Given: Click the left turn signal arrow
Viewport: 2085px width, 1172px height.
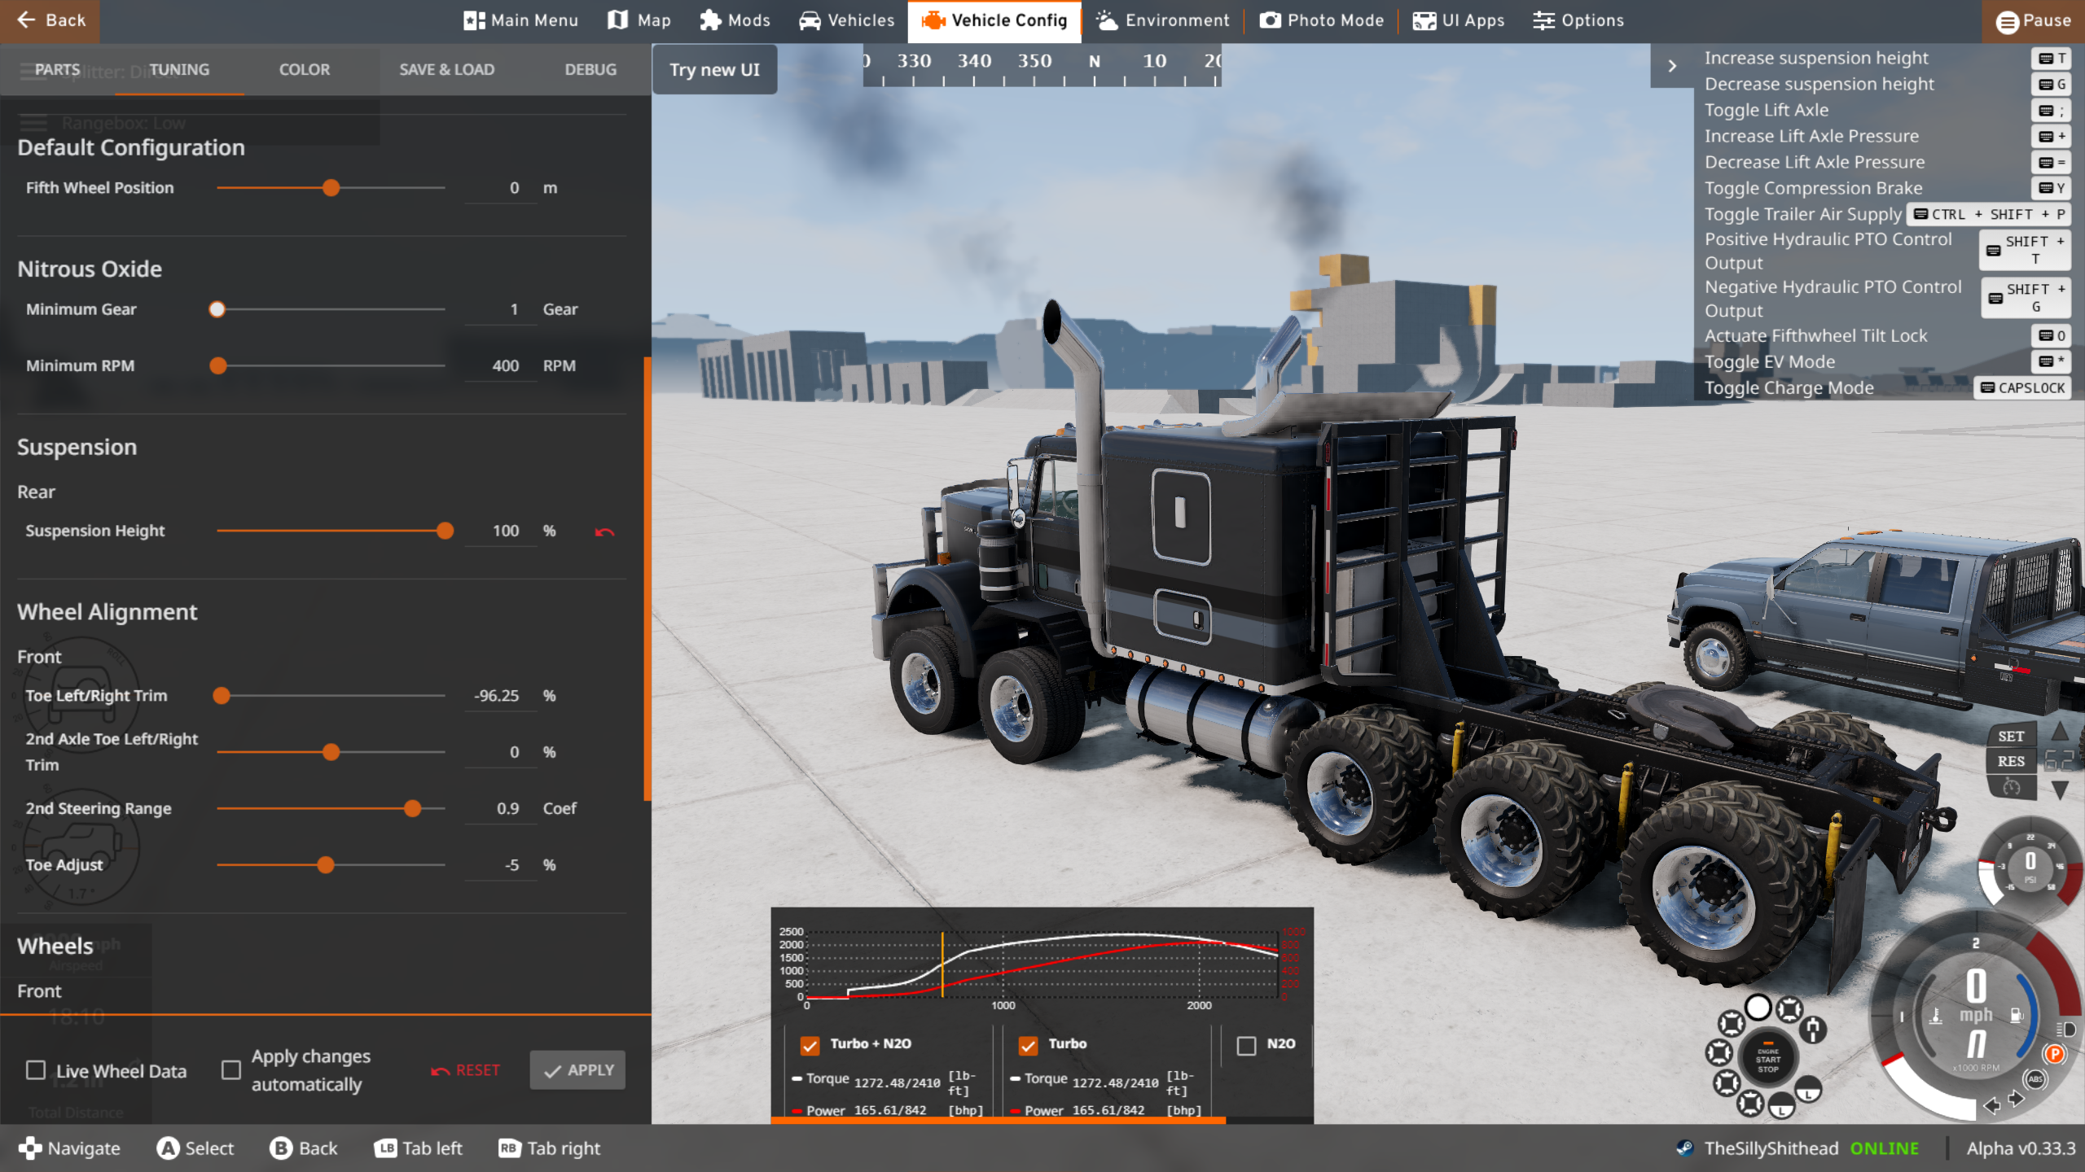Looking at the screenshot, I should [1992, 1105].
